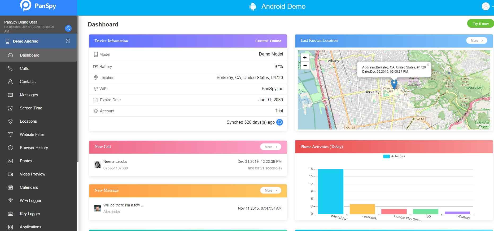This screenshot has width=494, height=231.
Task: Click the Expire Date calendar icon
Action: 96,100
